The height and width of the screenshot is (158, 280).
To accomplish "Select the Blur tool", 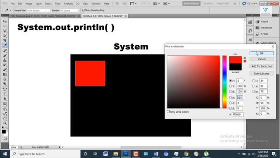I will [5, 79].
